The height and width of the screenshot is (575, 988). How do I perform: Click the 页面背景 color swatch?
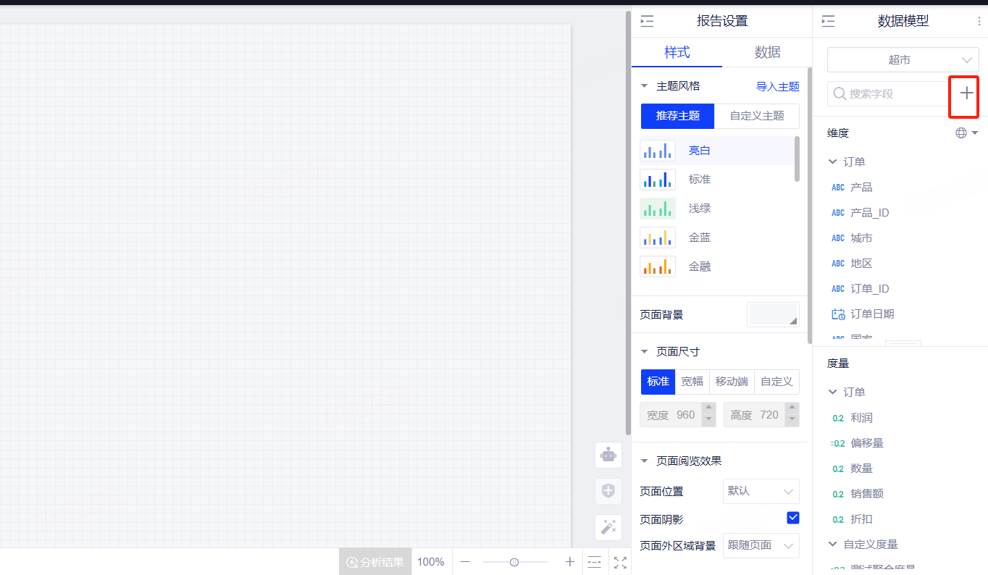pyautogui.click(x=773, y=315)
